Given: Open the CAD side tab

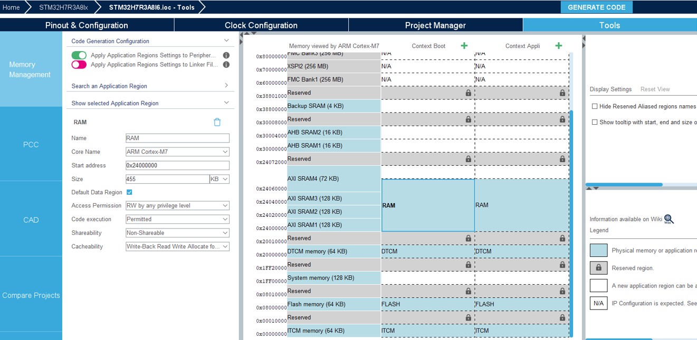Looking at the screenshot, I should pos(31,219).
